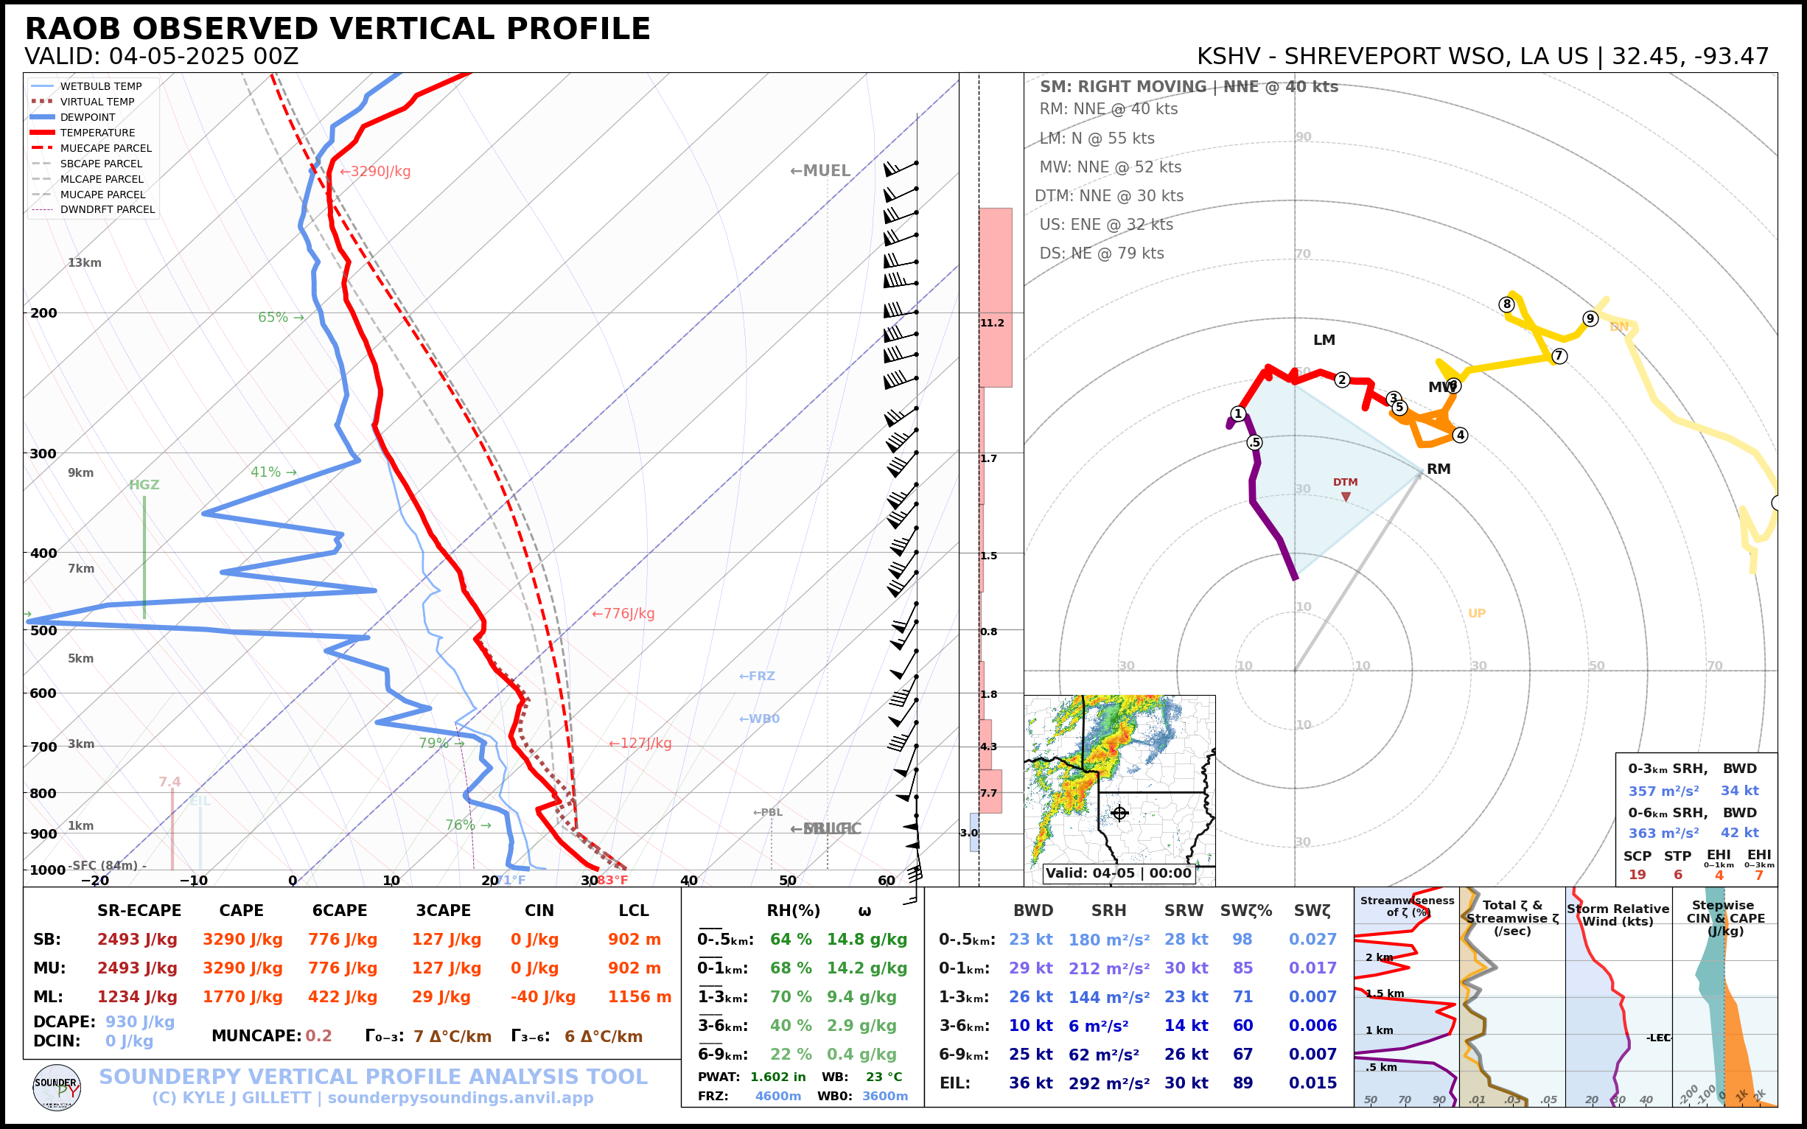Click the LM storm motion label

click(x=1324, y=340)
